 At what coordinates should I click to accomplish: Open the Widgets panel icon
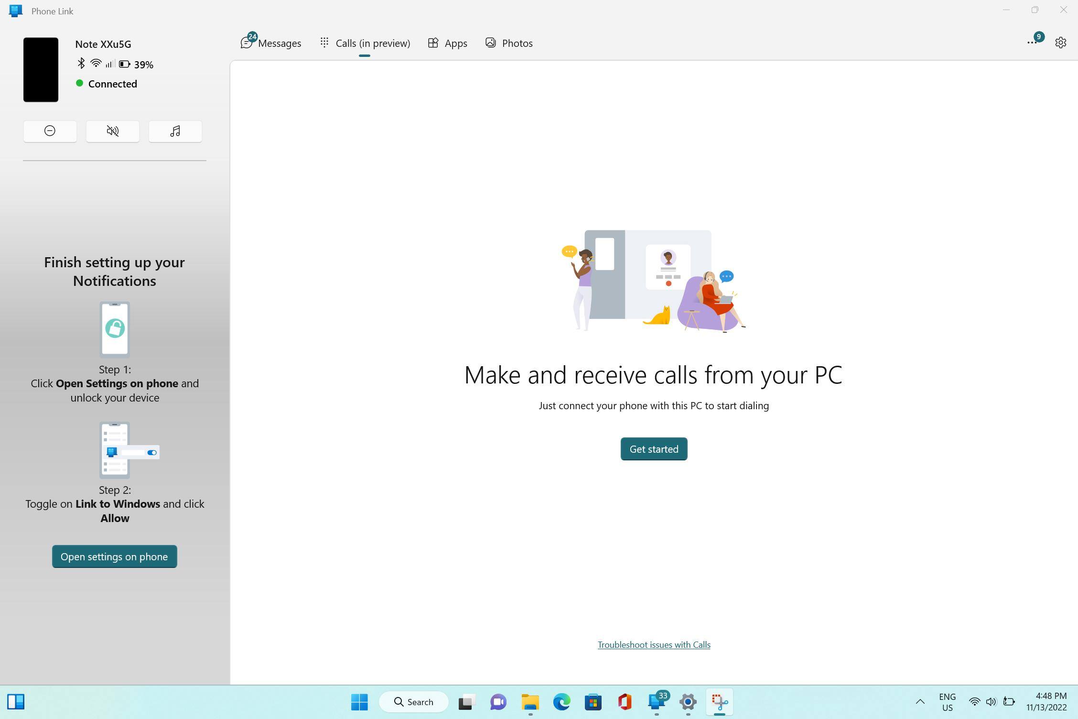pos(16,702)
